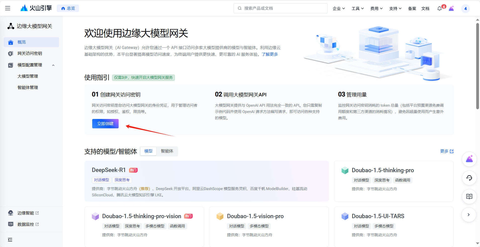This screenshot has width=480, height=247.
Task: Open the Doubao-1.5-thinking-pro model title
Action: (x=383, y=170)
